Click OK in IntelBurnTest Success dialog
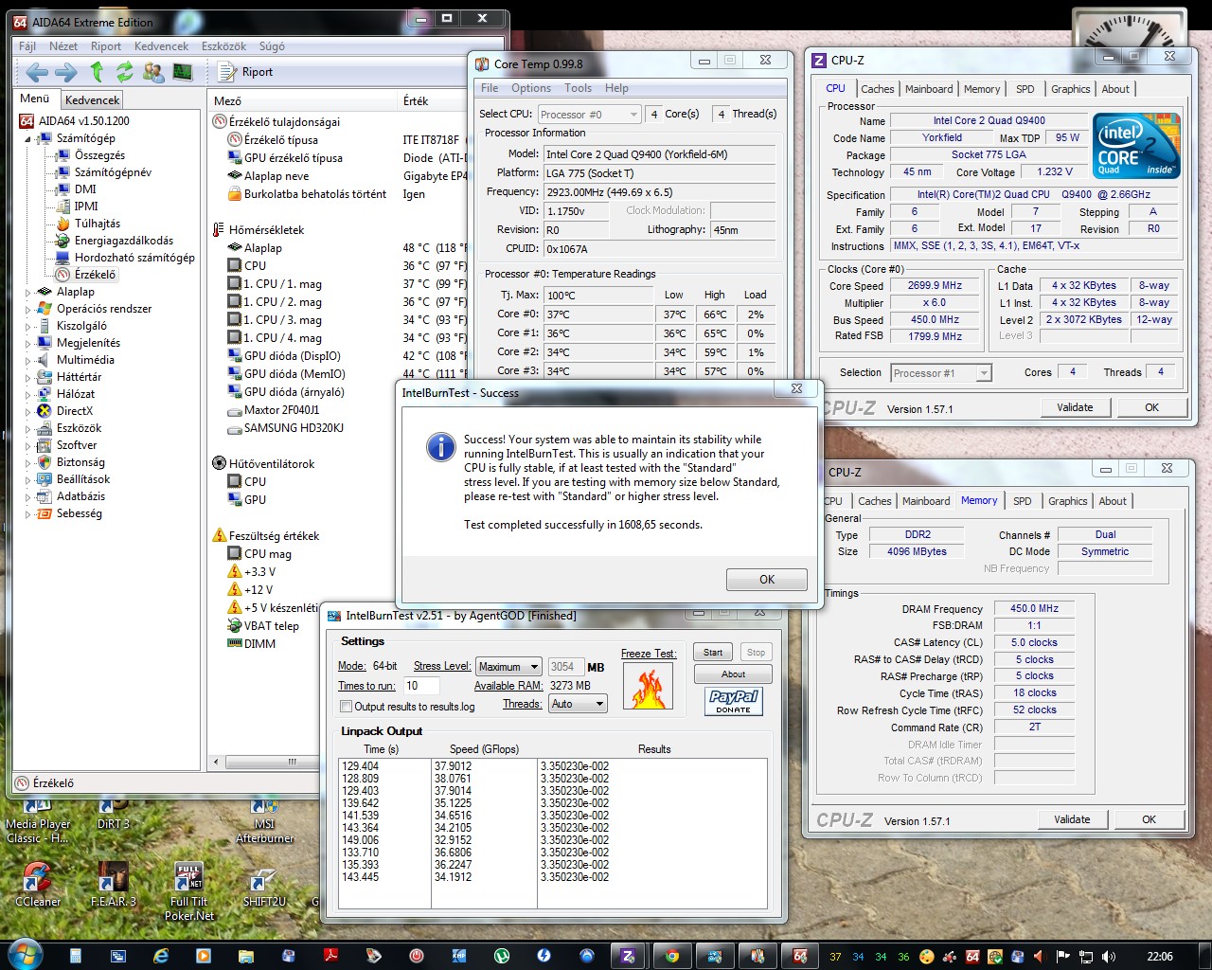This screenshot has width=1212, height=970. [767, 580]
